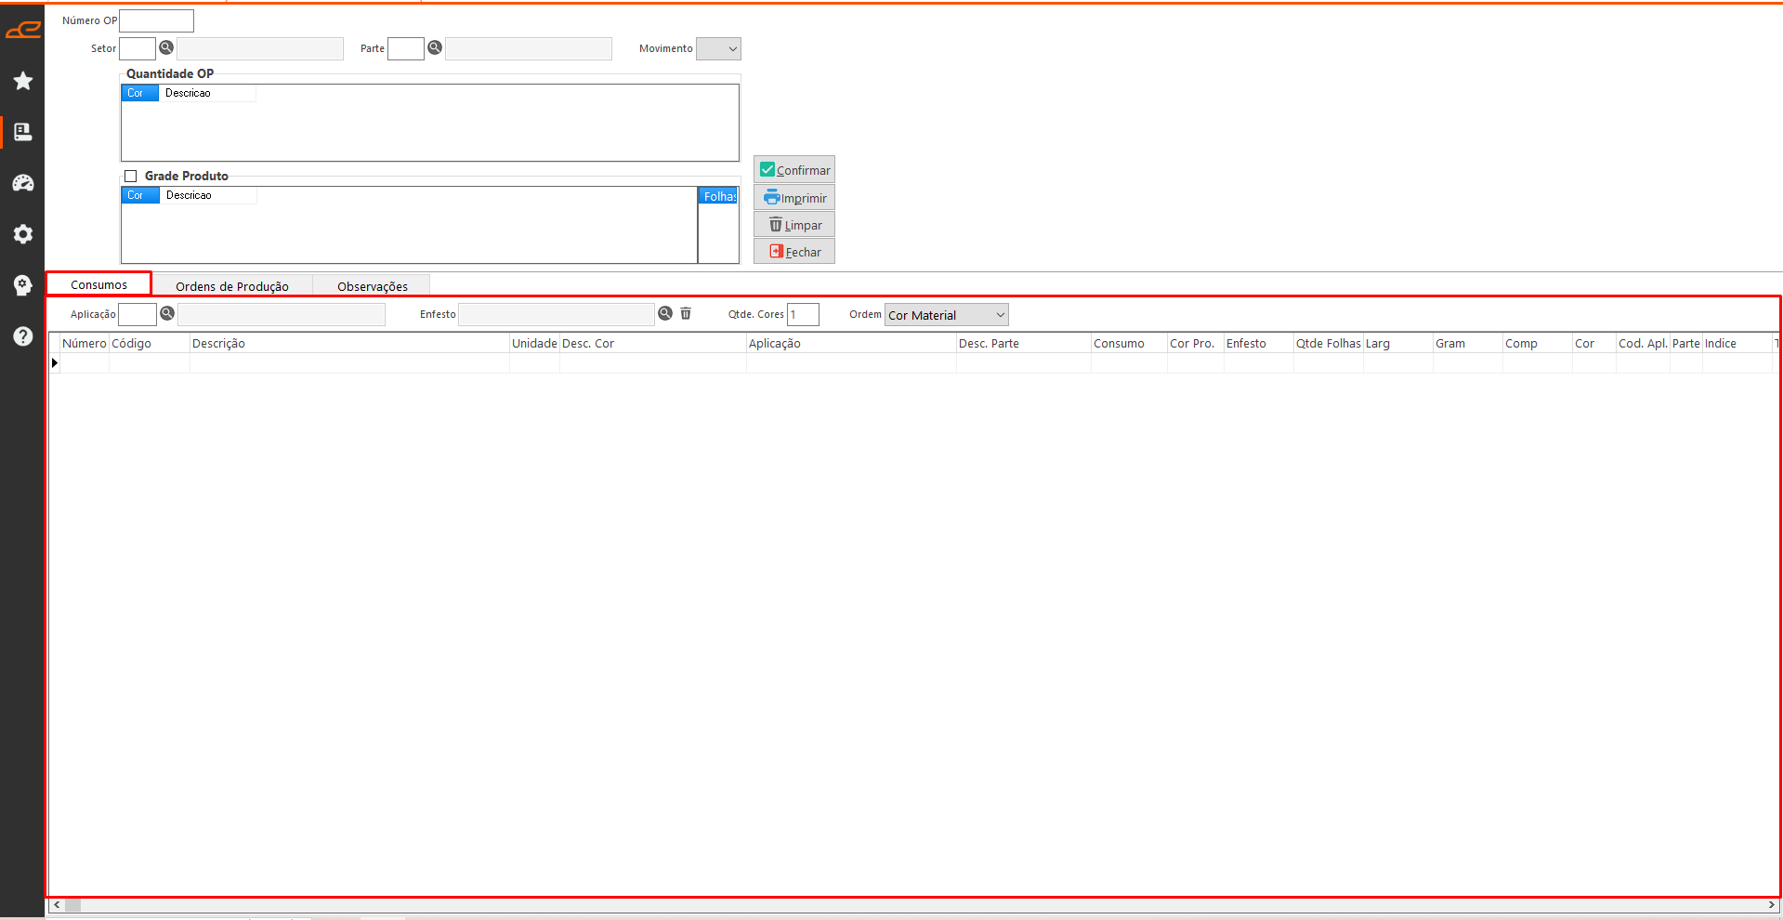1783x920 pixels.
Task: Open settings gear in the sidebar
Action: pyautogui.click(x=23, y=234)
